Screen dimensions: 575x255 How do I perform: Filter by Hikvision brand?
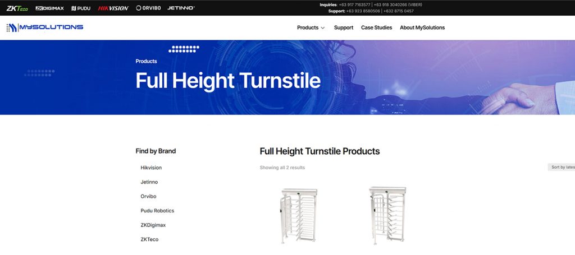point(151,168)
